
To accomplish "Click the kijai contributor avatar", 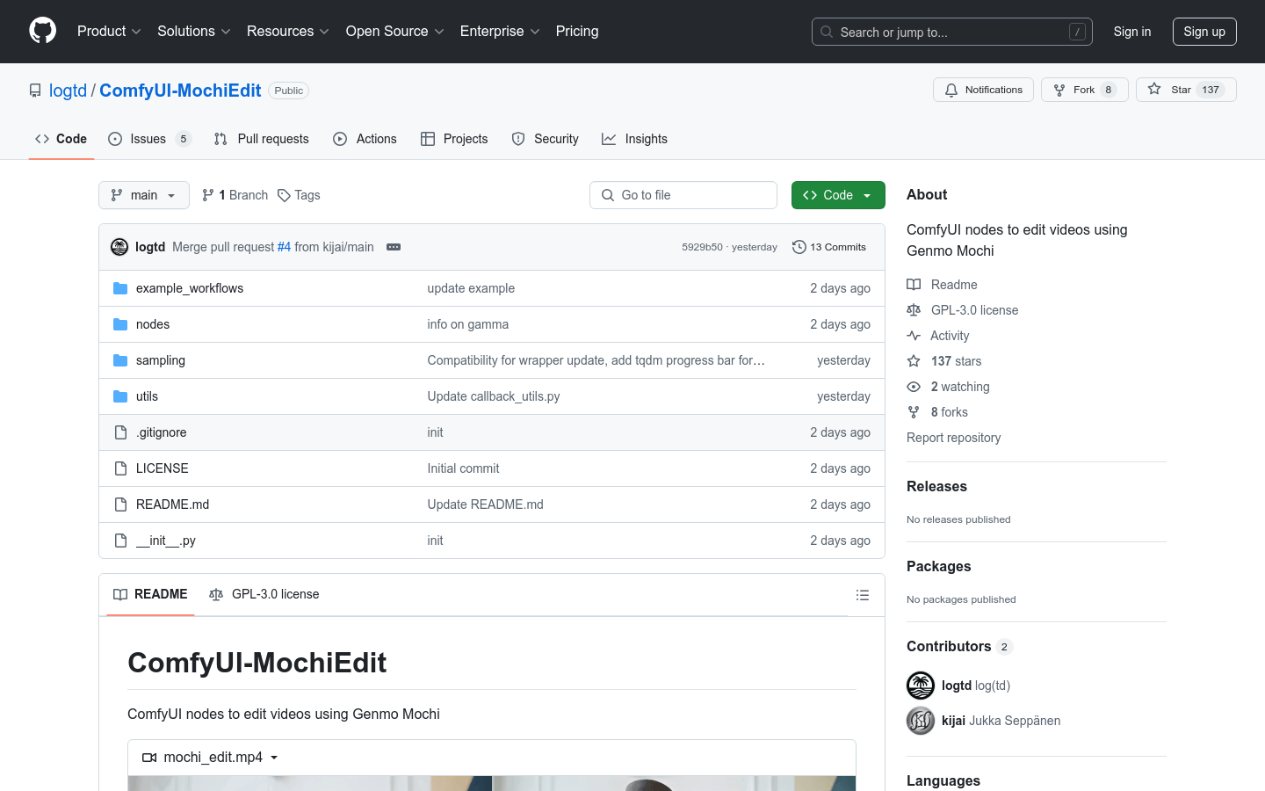I will [x=921, y=721].
